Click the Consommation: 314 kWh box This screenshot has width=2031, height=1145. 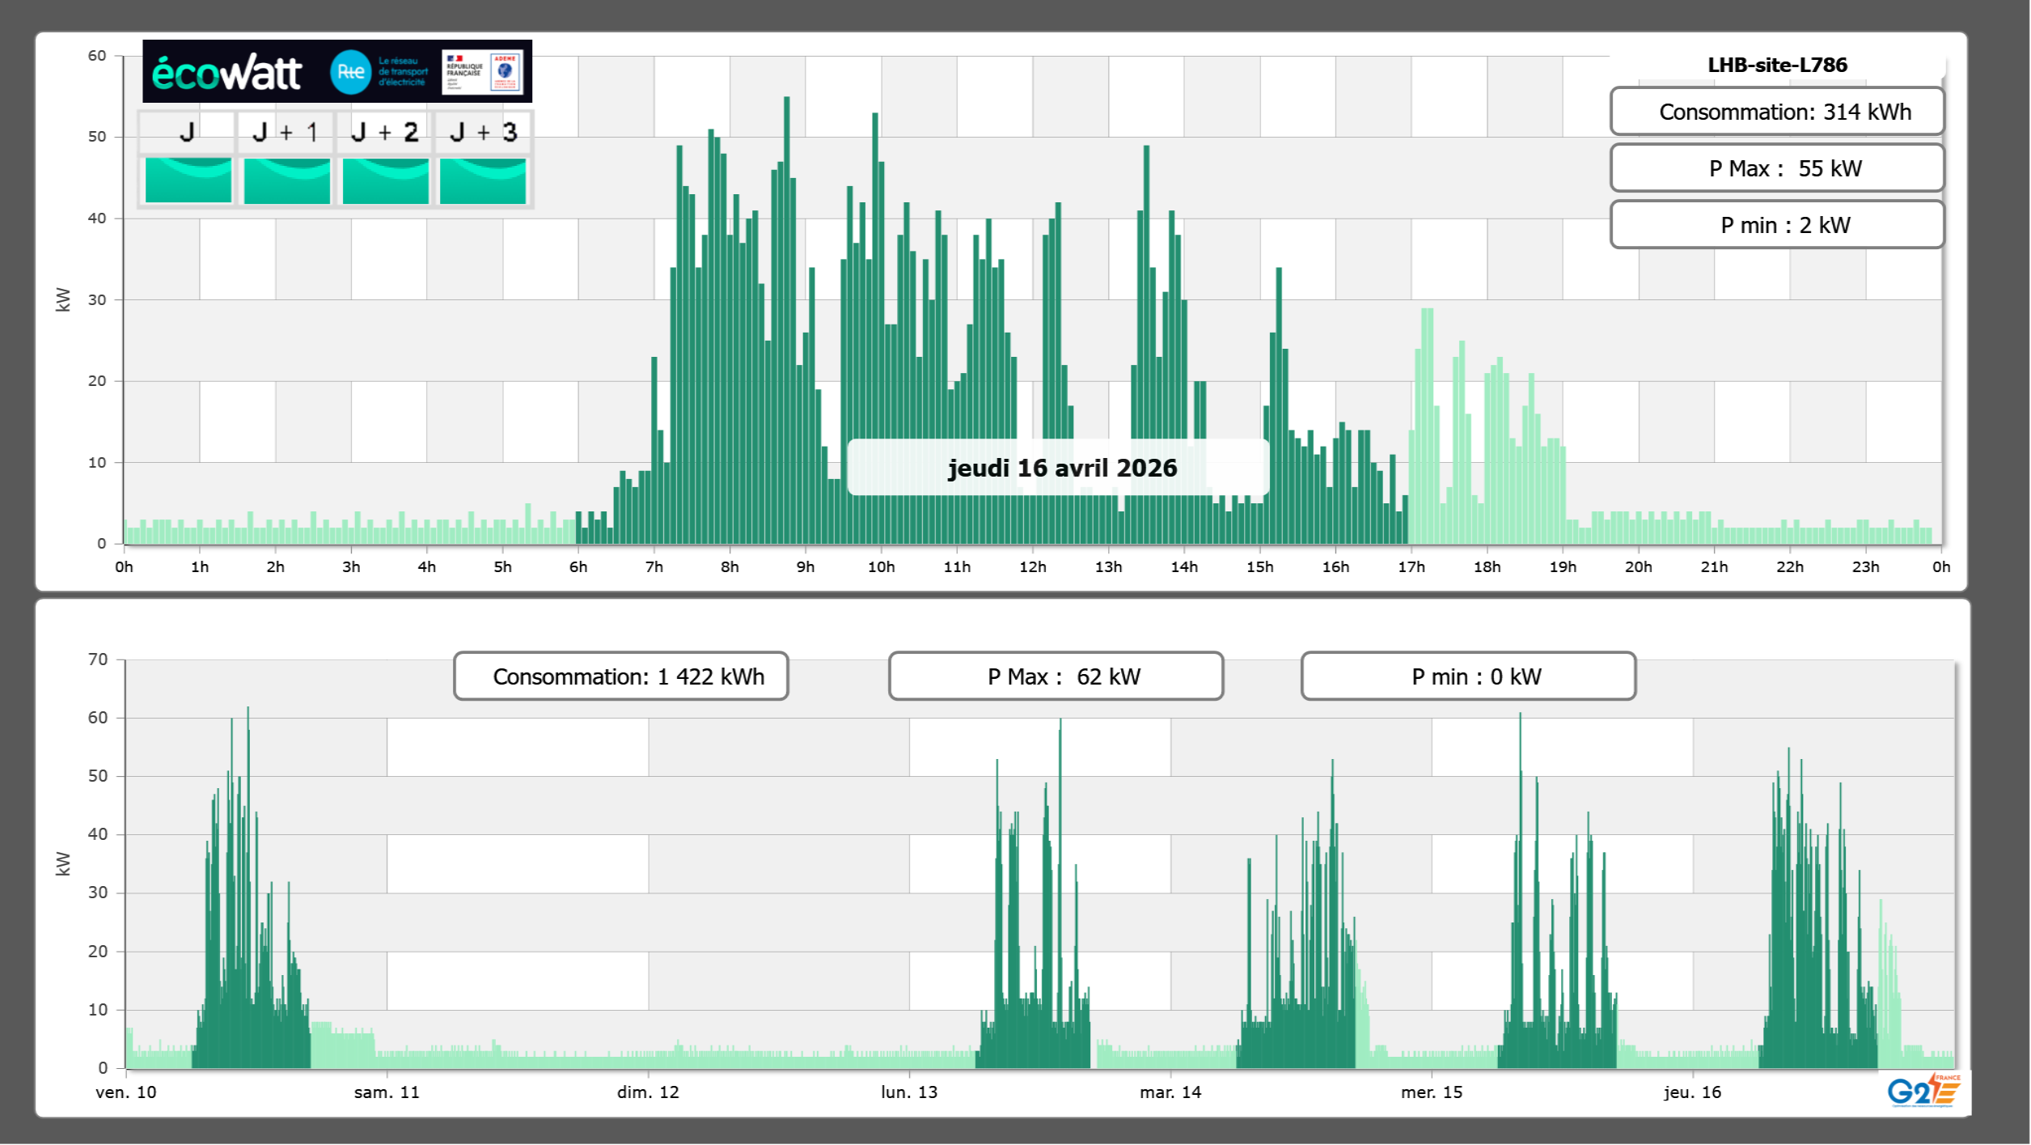coord(1776,112)
